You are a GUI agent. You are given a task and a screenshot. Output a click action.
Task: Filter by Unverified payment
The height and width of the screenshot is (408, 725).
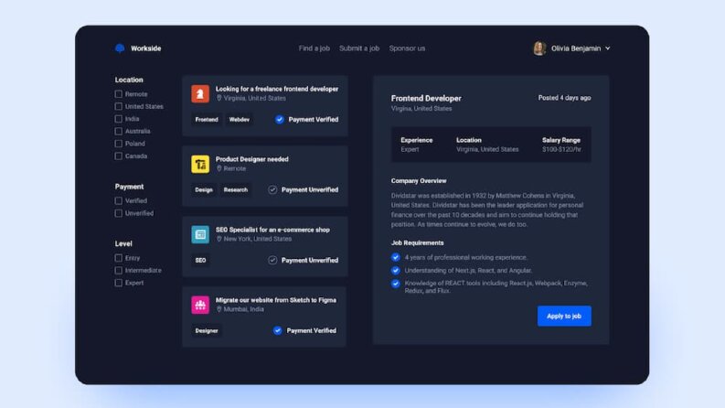(118, 213)
